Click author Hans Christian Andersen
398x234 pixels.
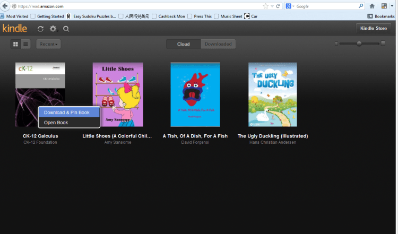(x=273, y=142)
